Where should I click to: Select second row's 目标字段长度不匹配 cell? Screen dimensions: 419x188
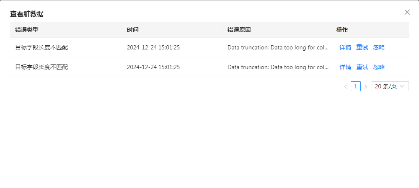coord(41,67)
